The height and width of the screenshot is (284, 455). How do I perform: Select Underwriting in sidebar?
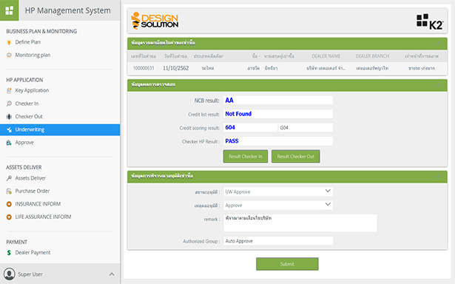click(60, 129)
